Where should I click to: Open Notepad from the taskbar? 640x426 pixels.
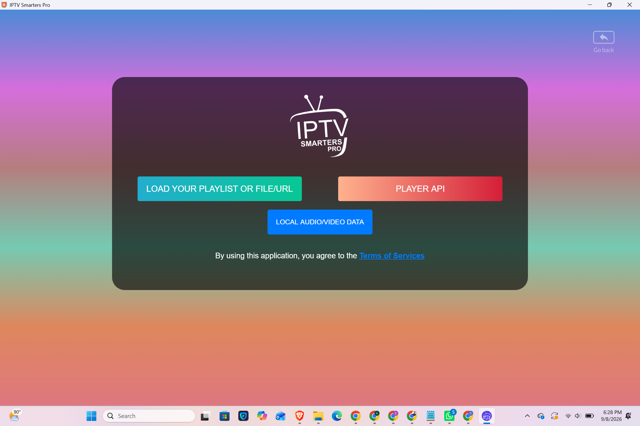tap(431, 416)
